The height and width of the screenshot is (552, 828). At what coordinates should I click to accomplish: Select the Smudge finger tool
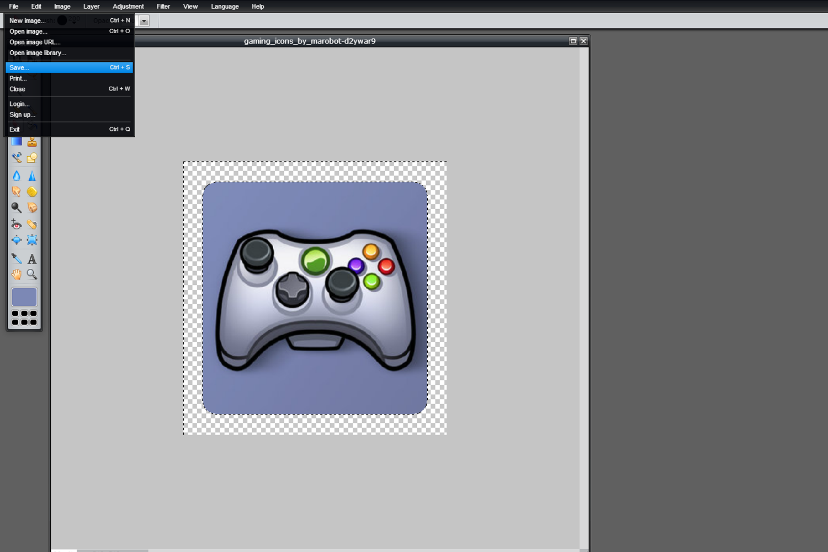tap(17, 192)
